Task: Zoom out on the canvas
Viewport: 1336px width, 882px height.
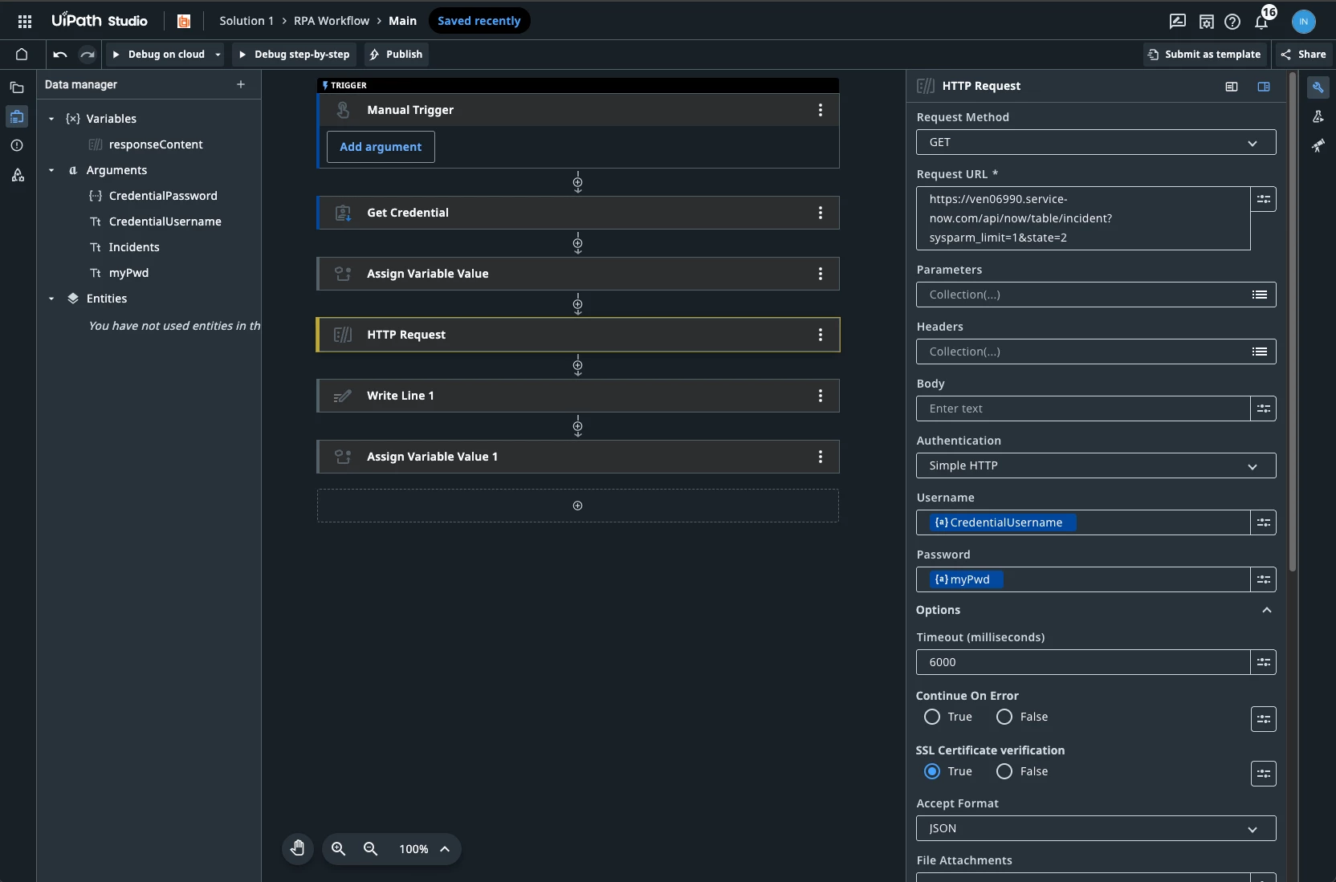Action: pyautogui.click(x=370, y=848)
